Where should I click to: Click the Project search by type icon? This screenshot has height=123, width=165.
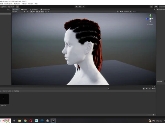tap(144, 88)
